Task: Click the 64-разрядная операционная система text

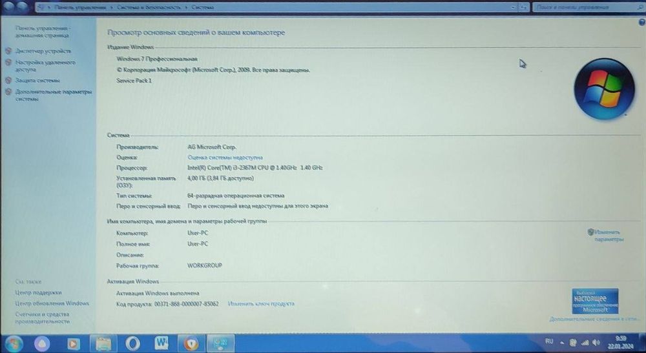Action: click(x=236, y=196)
